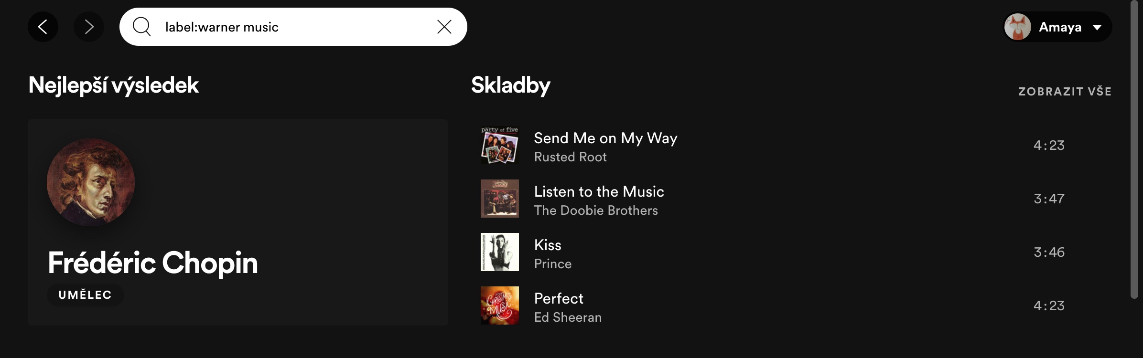Viewport: 1143px width, 358px height.
Task: Click the Umělec badge
Action: pyautogui.click(x=86, y=295)
